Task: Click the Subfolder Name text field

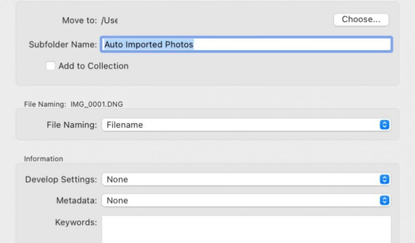Action: click(x=246, y=45)
